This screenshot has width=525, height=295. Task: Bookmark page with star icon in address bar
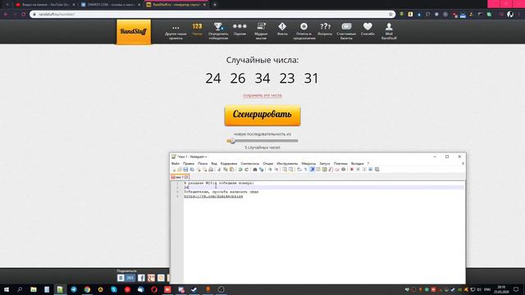390,15
